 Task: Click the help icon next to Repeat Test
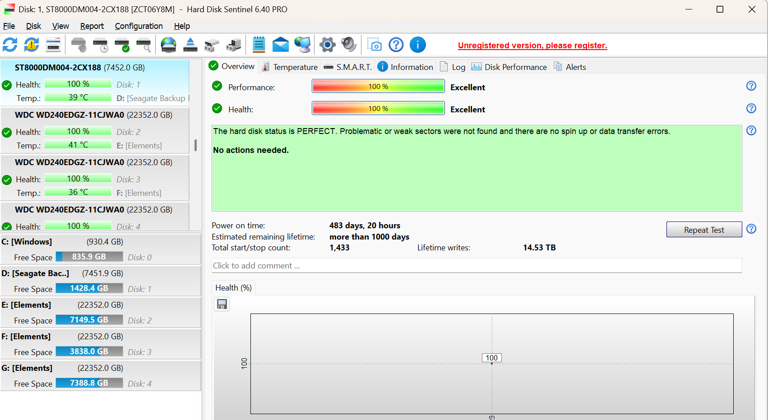point(751,229)
